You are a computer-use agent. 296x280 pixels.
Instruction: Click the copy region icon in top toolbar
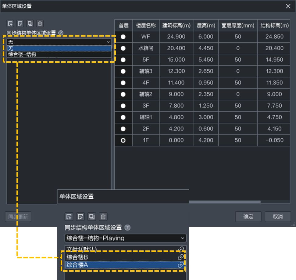[30, 23]
